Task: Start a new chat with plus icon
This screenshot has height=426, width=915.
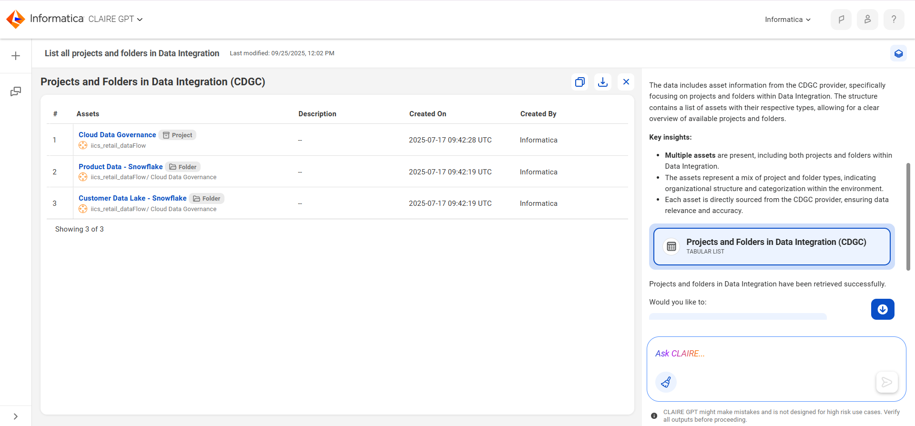Action: [x=16, y=56]
